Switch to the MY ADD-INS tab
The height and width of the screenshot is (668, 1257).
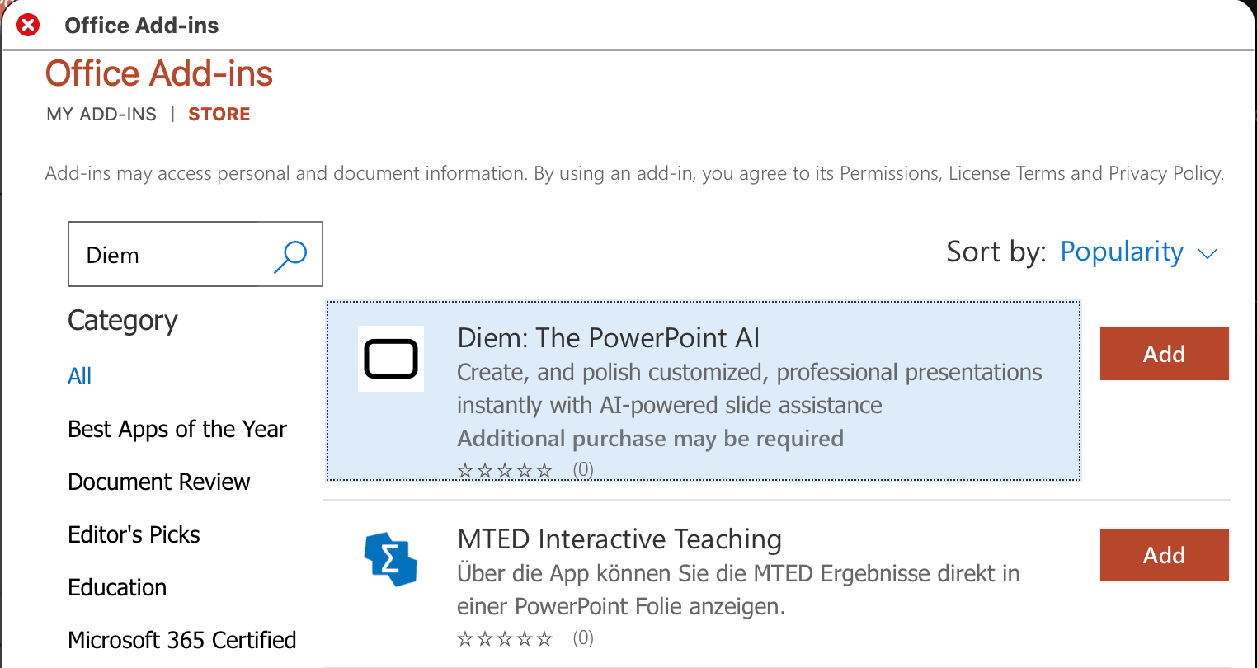point(101,114)
